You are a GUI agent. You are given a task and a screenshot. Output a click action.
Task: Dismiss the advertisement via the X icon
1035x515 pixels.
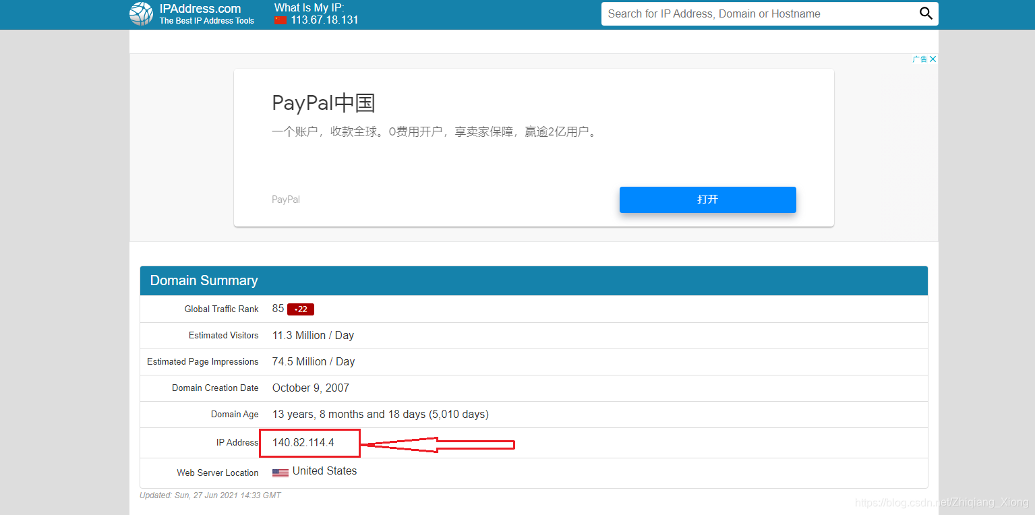coord(933,59)
